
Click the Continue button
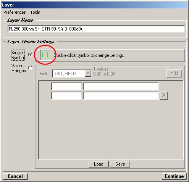pos(174,176)
